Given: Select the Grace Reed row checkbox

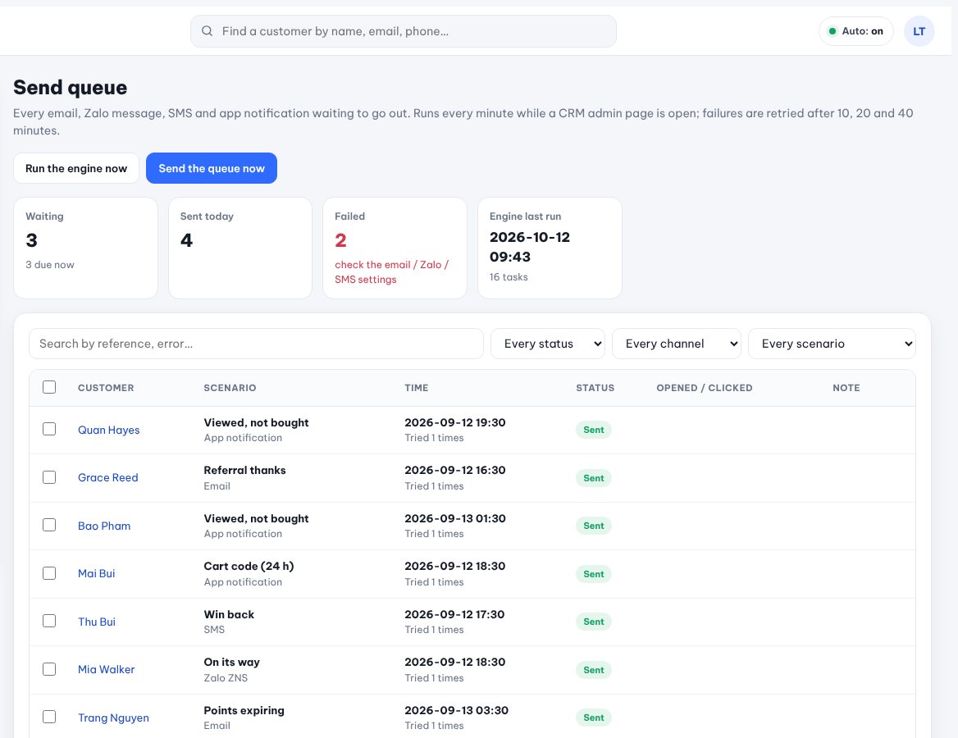Looking at the screenshot, I should [x=49, y=477].
